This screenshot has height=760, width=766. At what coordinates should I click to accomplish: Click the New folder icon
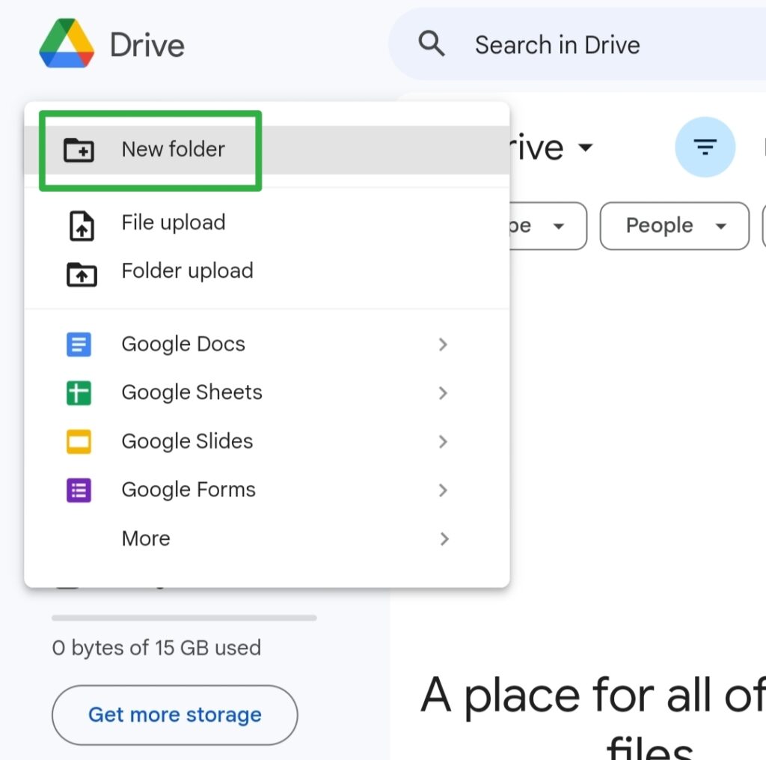click(79, 150)
